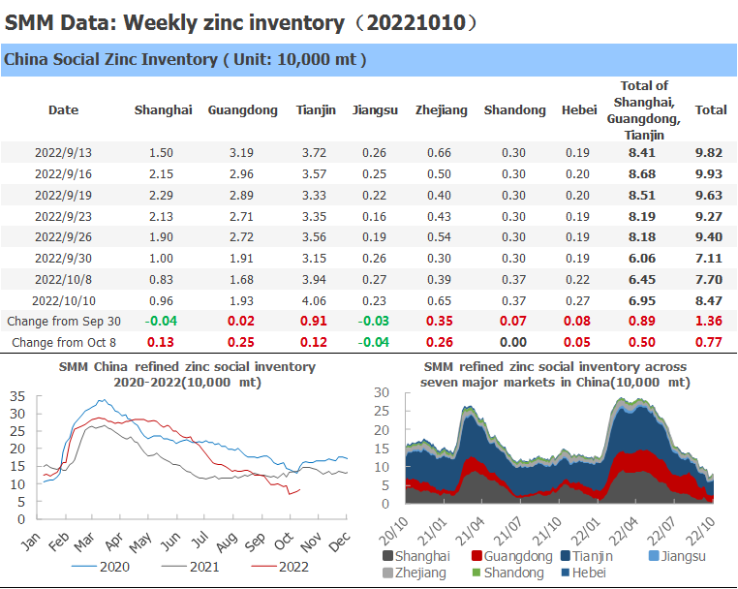Select the Tianjin column header
Viewport: 738px width, 589px height.
pos(316,110)
